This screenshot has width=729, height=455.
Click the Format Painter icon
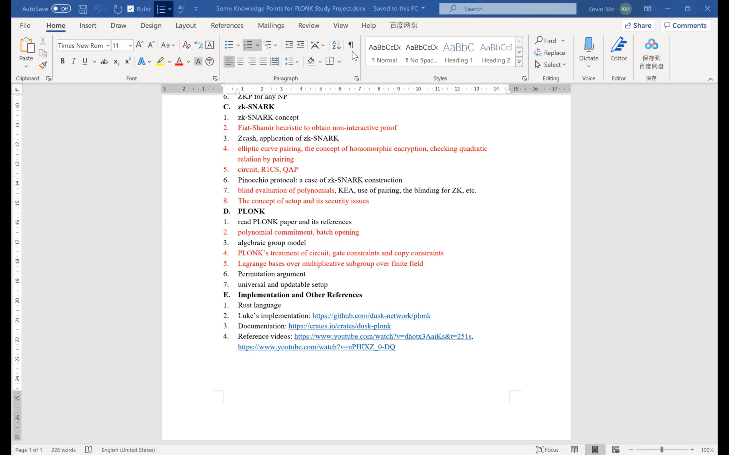pyautogui.click(x=43, y=65)
